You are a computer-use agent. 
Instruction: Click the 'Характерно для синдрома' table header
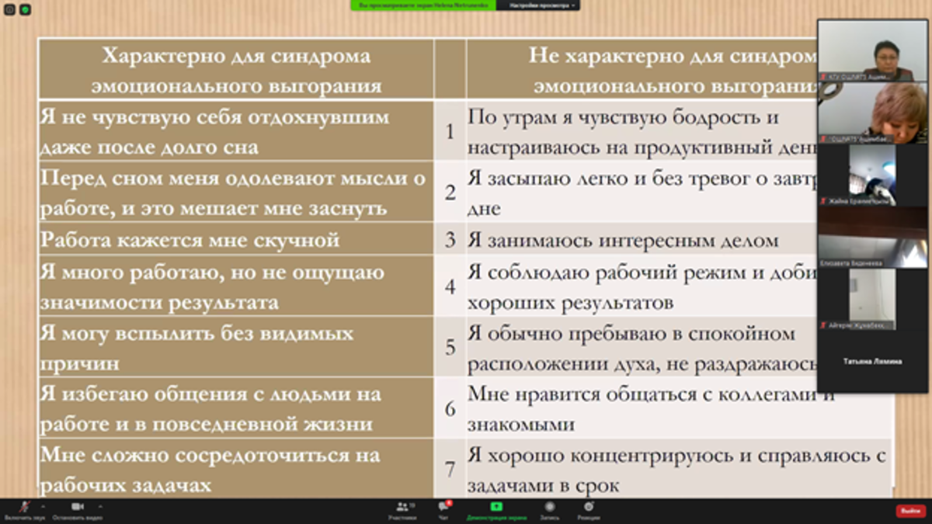point(236,70)
